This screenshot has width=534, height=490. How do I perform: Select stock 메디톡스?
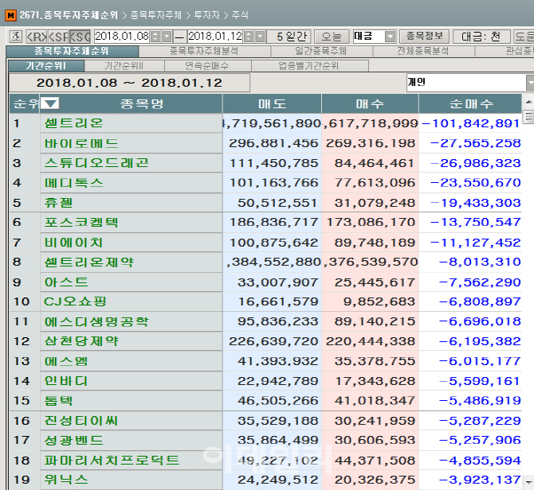(73, 183)
